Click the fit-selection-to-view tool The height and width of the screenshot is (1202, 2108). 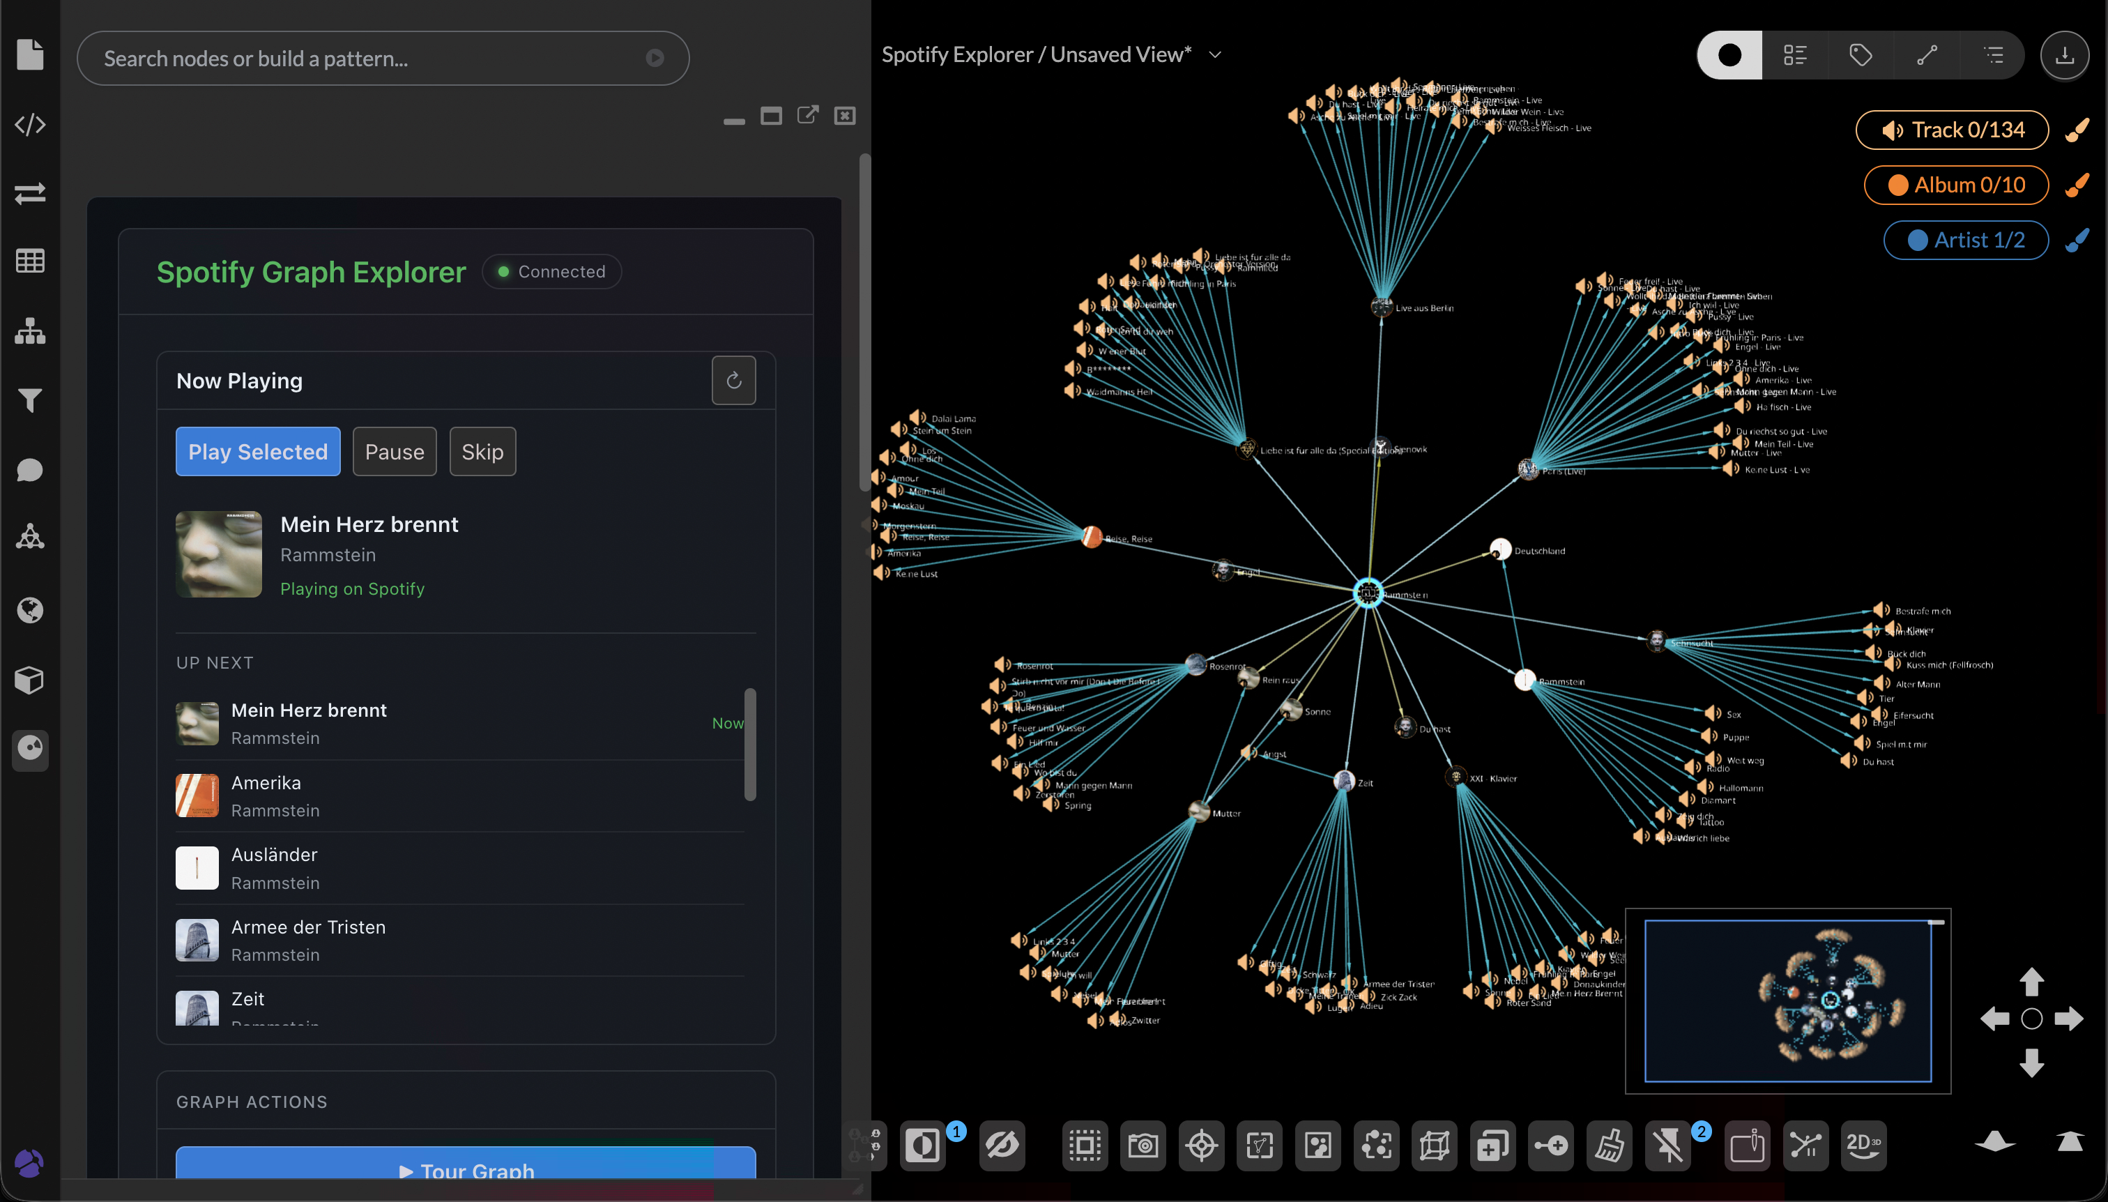(1260, 1145)
